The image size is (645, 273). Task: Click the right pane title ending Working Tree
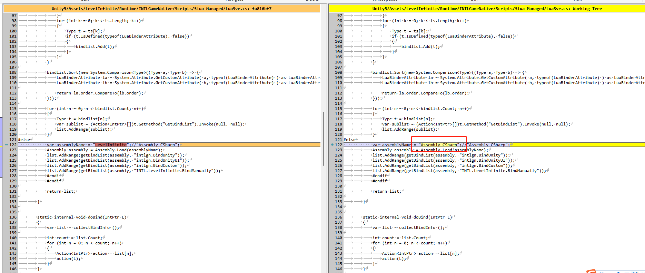[487, 9]
